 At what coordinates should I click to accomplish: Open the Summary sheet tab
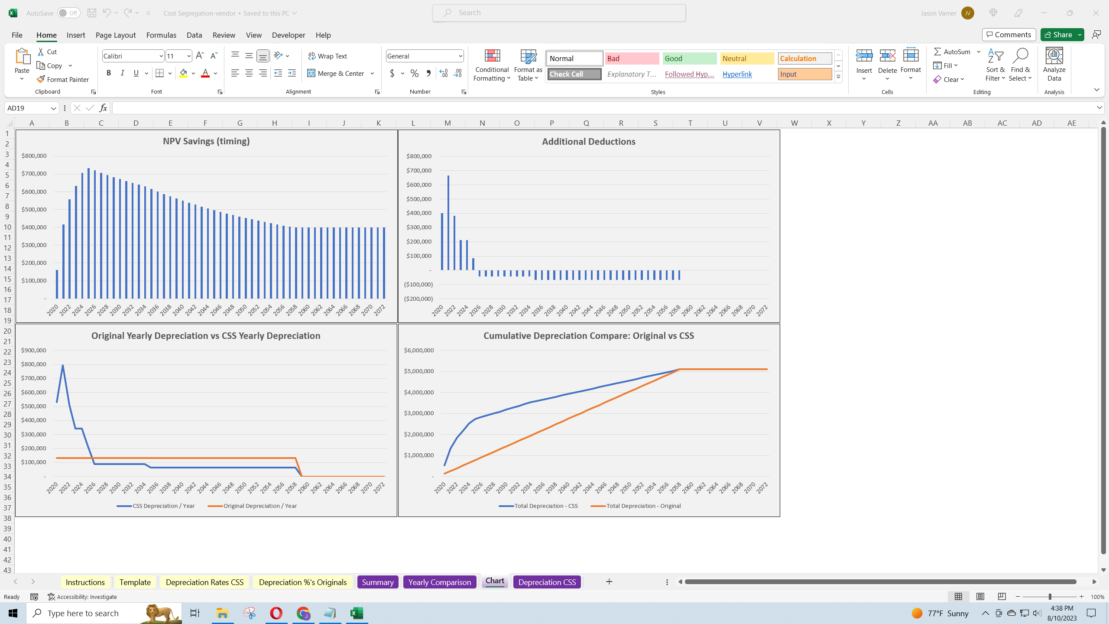(x=378, y=582)
